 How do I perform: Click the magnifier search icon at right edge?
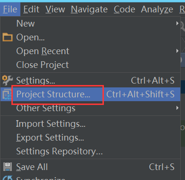183,27
